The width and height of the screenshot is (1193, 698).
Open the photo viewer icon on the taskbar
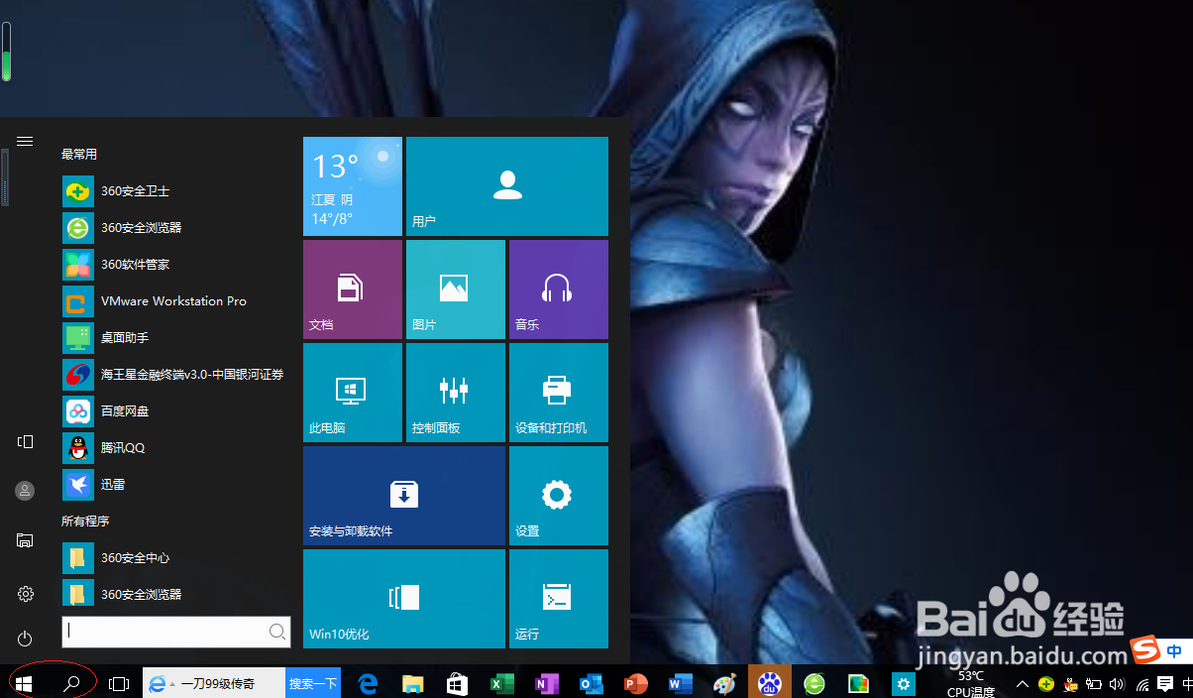point(859,683)
